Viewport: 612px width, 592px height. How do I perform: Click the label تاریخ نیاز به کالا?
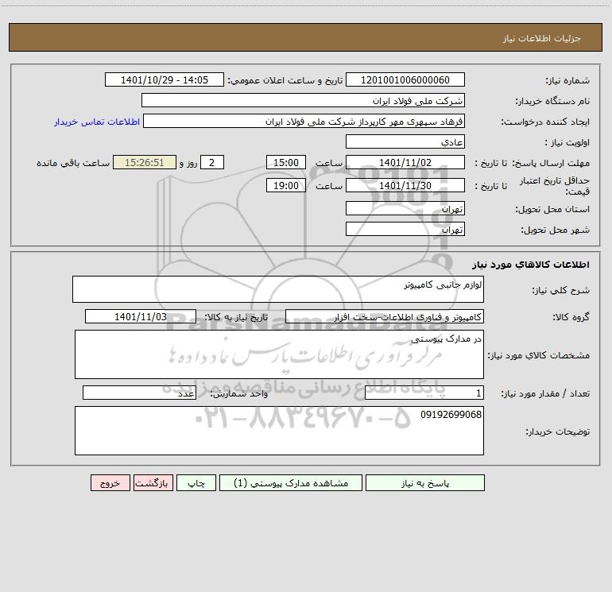236,317
